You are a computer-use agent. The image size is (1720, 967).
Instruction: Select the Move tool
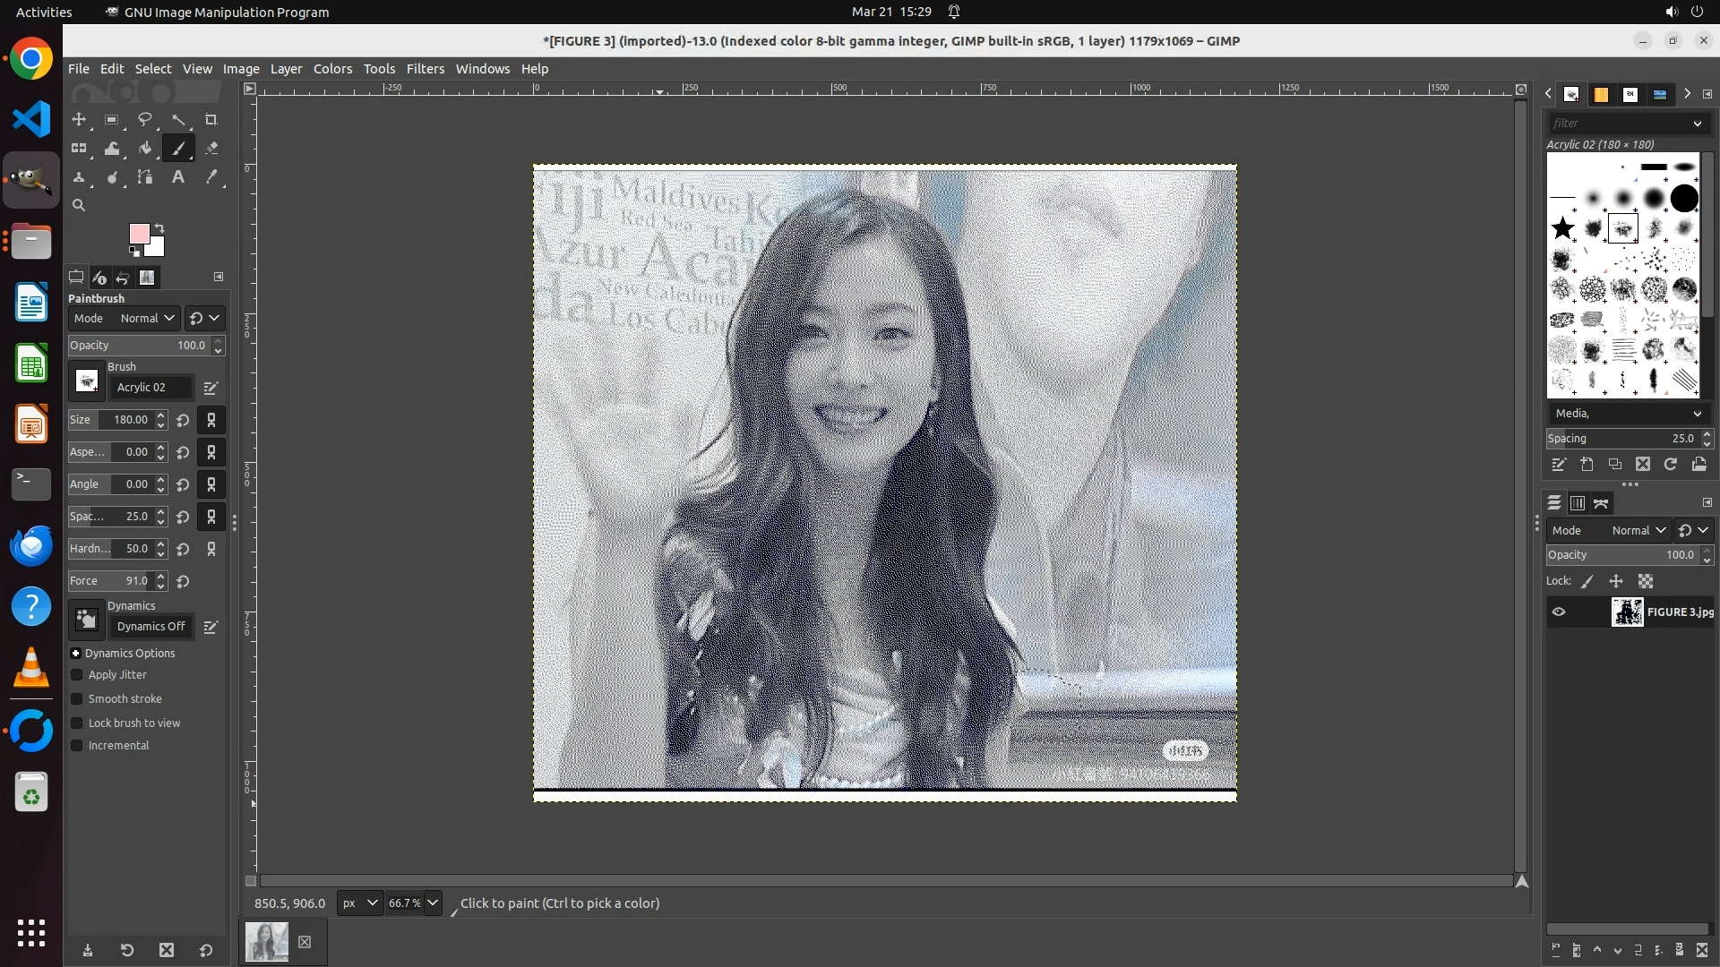(79, 119)
